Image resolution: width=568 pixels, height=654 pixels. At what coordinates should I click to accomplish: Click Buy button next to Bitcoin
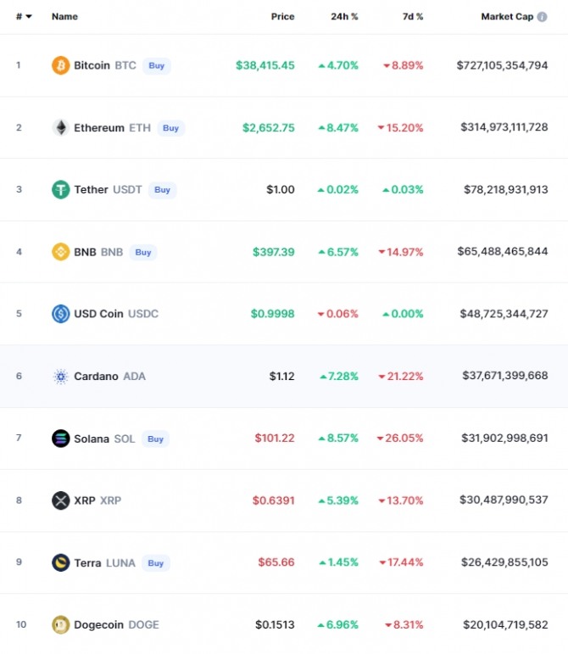[157, 66]
